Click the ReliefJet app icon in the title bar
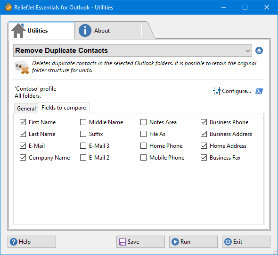 click(x=8, y=7)
